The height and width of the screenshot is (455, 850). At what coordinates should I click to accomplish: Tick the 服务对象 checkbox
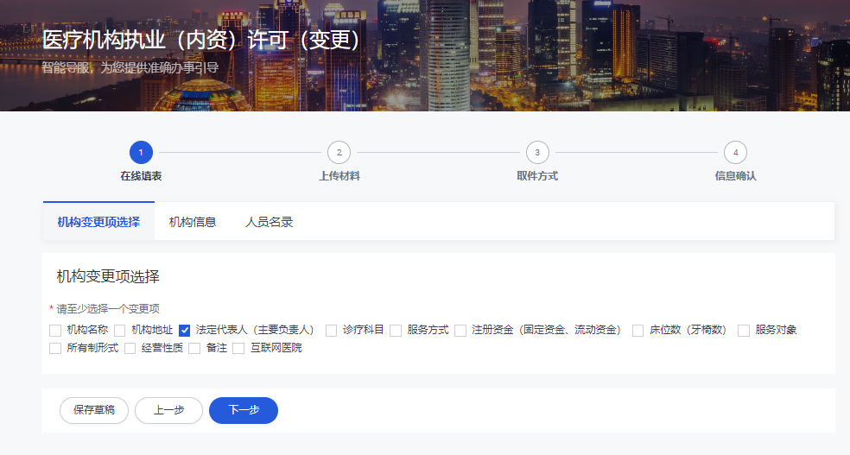(744, 331)
